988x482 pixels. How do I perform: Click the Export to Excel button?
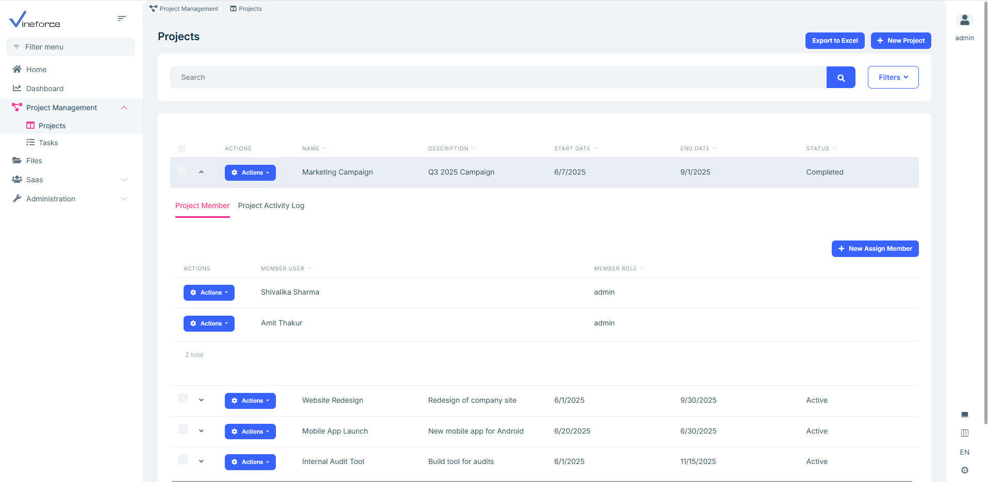(x=834, y=41)
